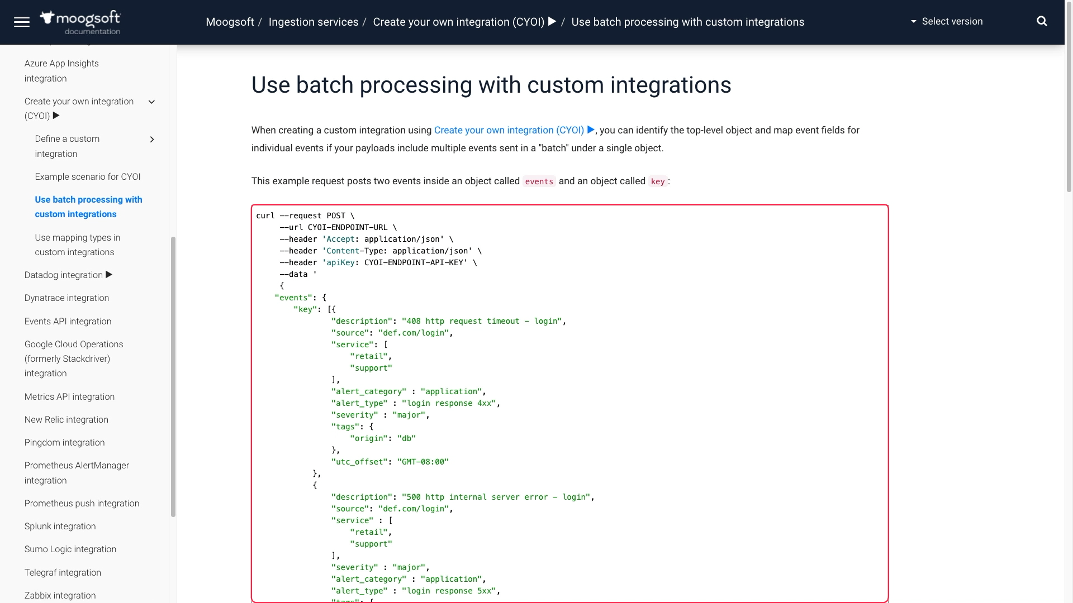Open Zabbix integration page
The width and height of the screenshot is (1073, 603).
pos(60,595)
